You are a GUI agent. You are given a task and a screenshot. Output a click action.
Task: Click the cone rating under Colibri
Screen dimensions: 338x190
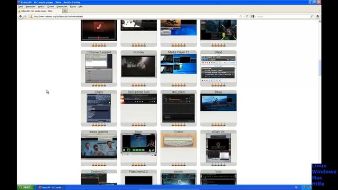pos(179,164)
